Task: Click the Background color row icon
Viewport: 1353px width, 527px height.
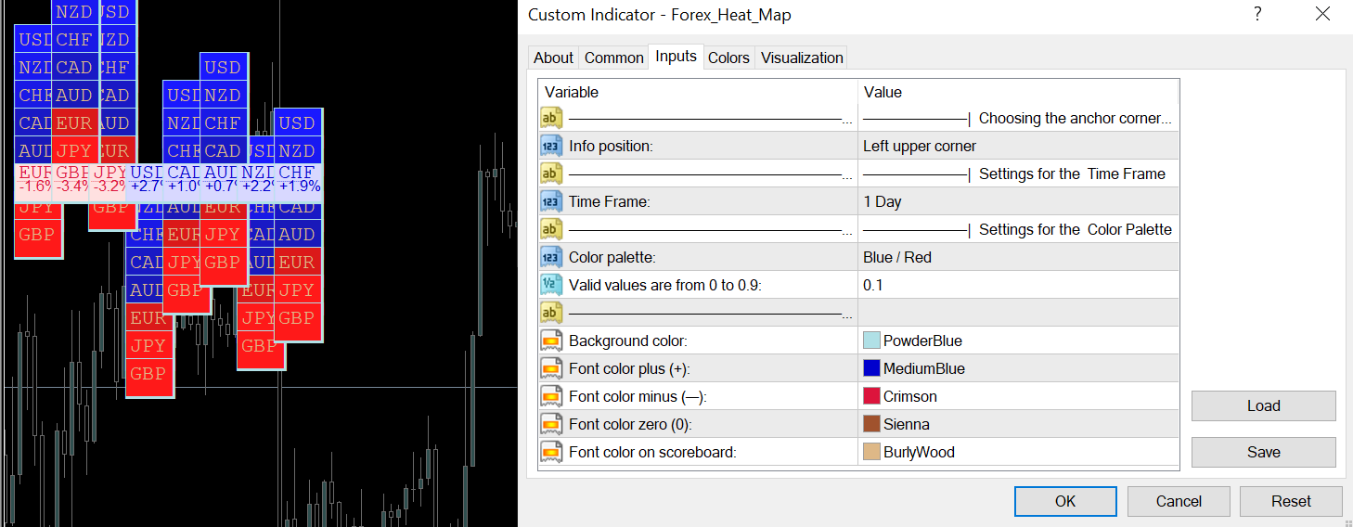Action: (x=551, y=341)
